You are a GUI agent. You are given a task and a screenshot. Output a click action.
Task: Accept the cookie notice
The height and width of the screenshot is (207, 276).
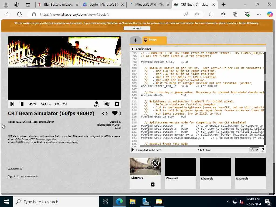[137, 28]
